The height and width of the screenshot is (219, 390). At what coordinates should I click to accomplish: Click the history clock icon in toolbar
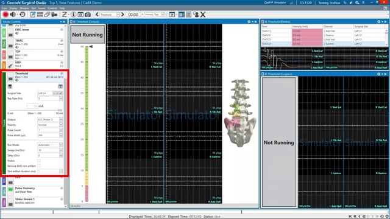point(23,15)
